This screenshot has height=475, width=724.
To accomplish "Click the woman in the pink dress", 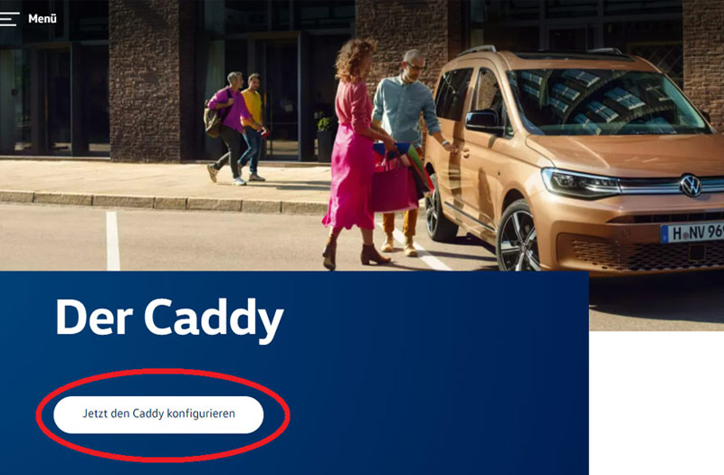I will pos(352,152).
